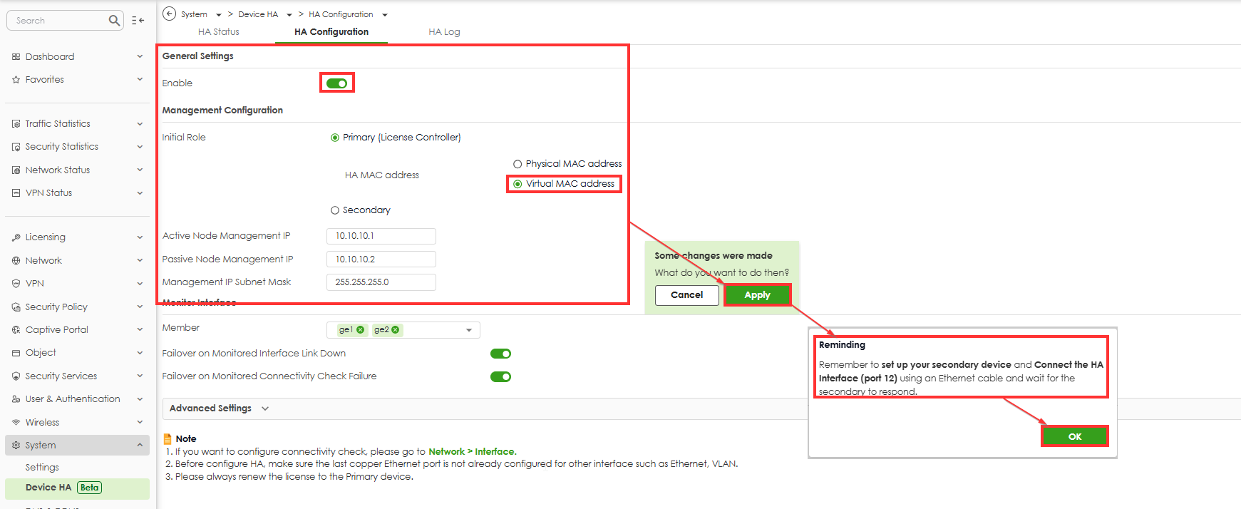The width and height of the screenshot is (1241, 509).
Task: Click the Network Status icon
Action: (16, 170)
